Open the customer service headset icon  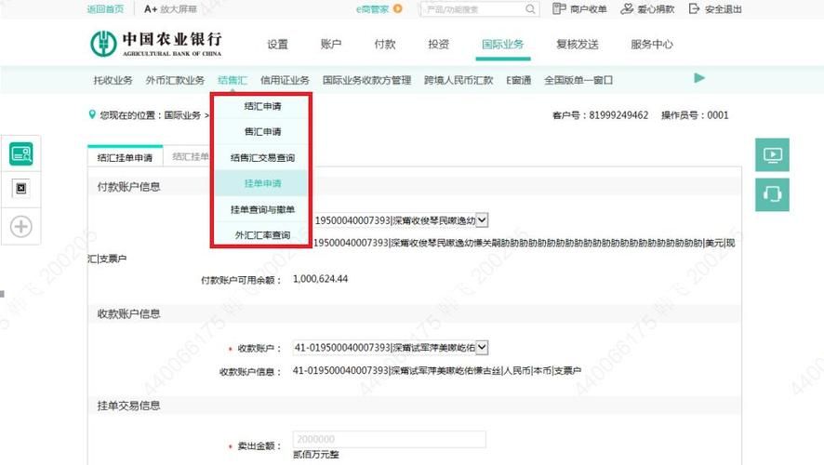point(772,194)
